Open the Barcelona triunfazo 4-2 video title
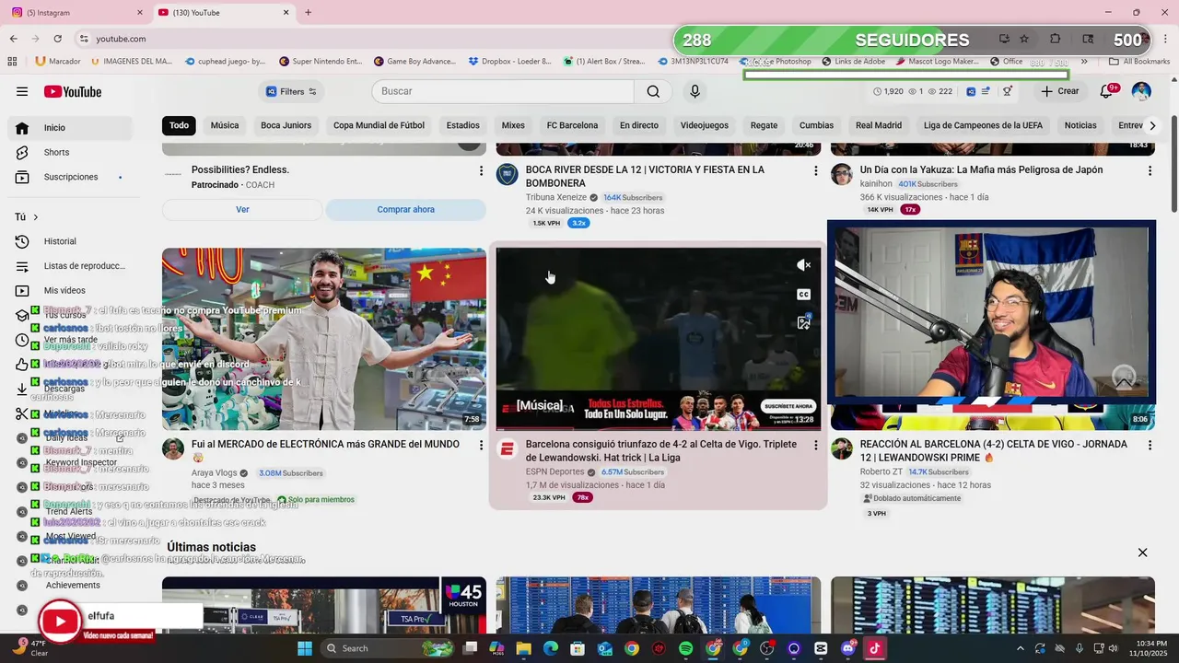The width and height of the screenshot is (1179, 663). 661,450
